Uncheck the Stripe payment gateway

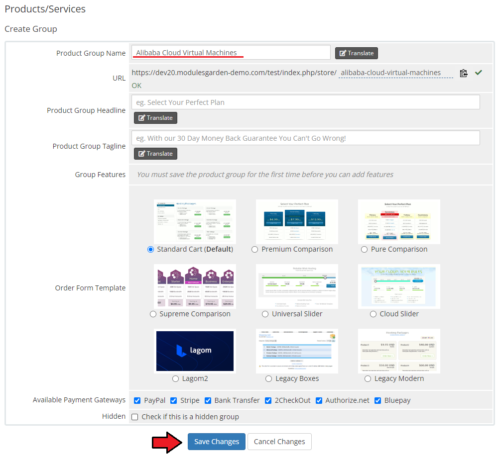173,400
